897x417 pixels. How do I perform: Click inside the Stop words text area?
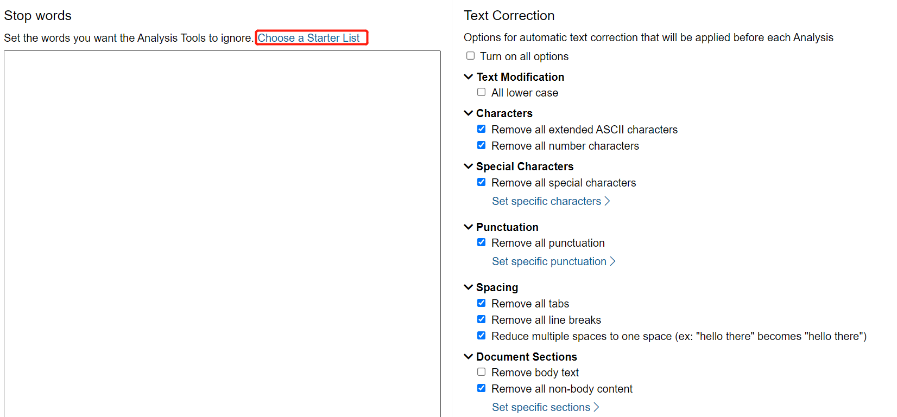click(x=222, y=233)
